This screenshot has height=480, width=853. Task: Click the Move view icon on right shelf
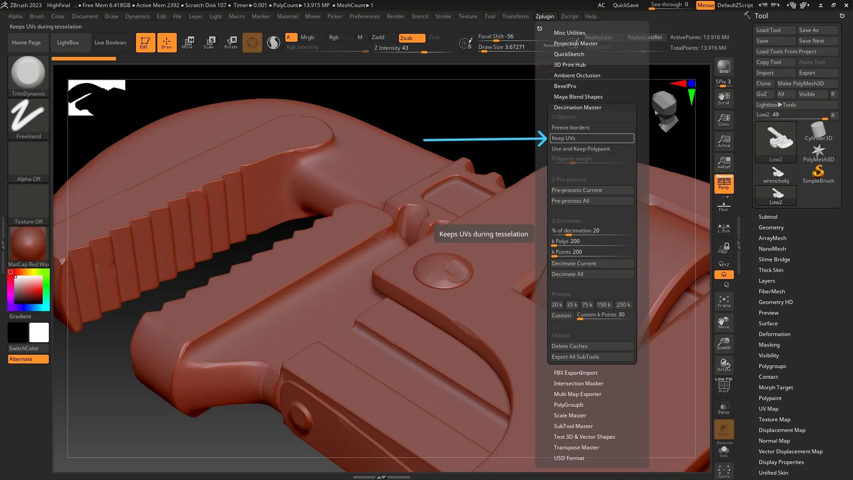[724, 323]
